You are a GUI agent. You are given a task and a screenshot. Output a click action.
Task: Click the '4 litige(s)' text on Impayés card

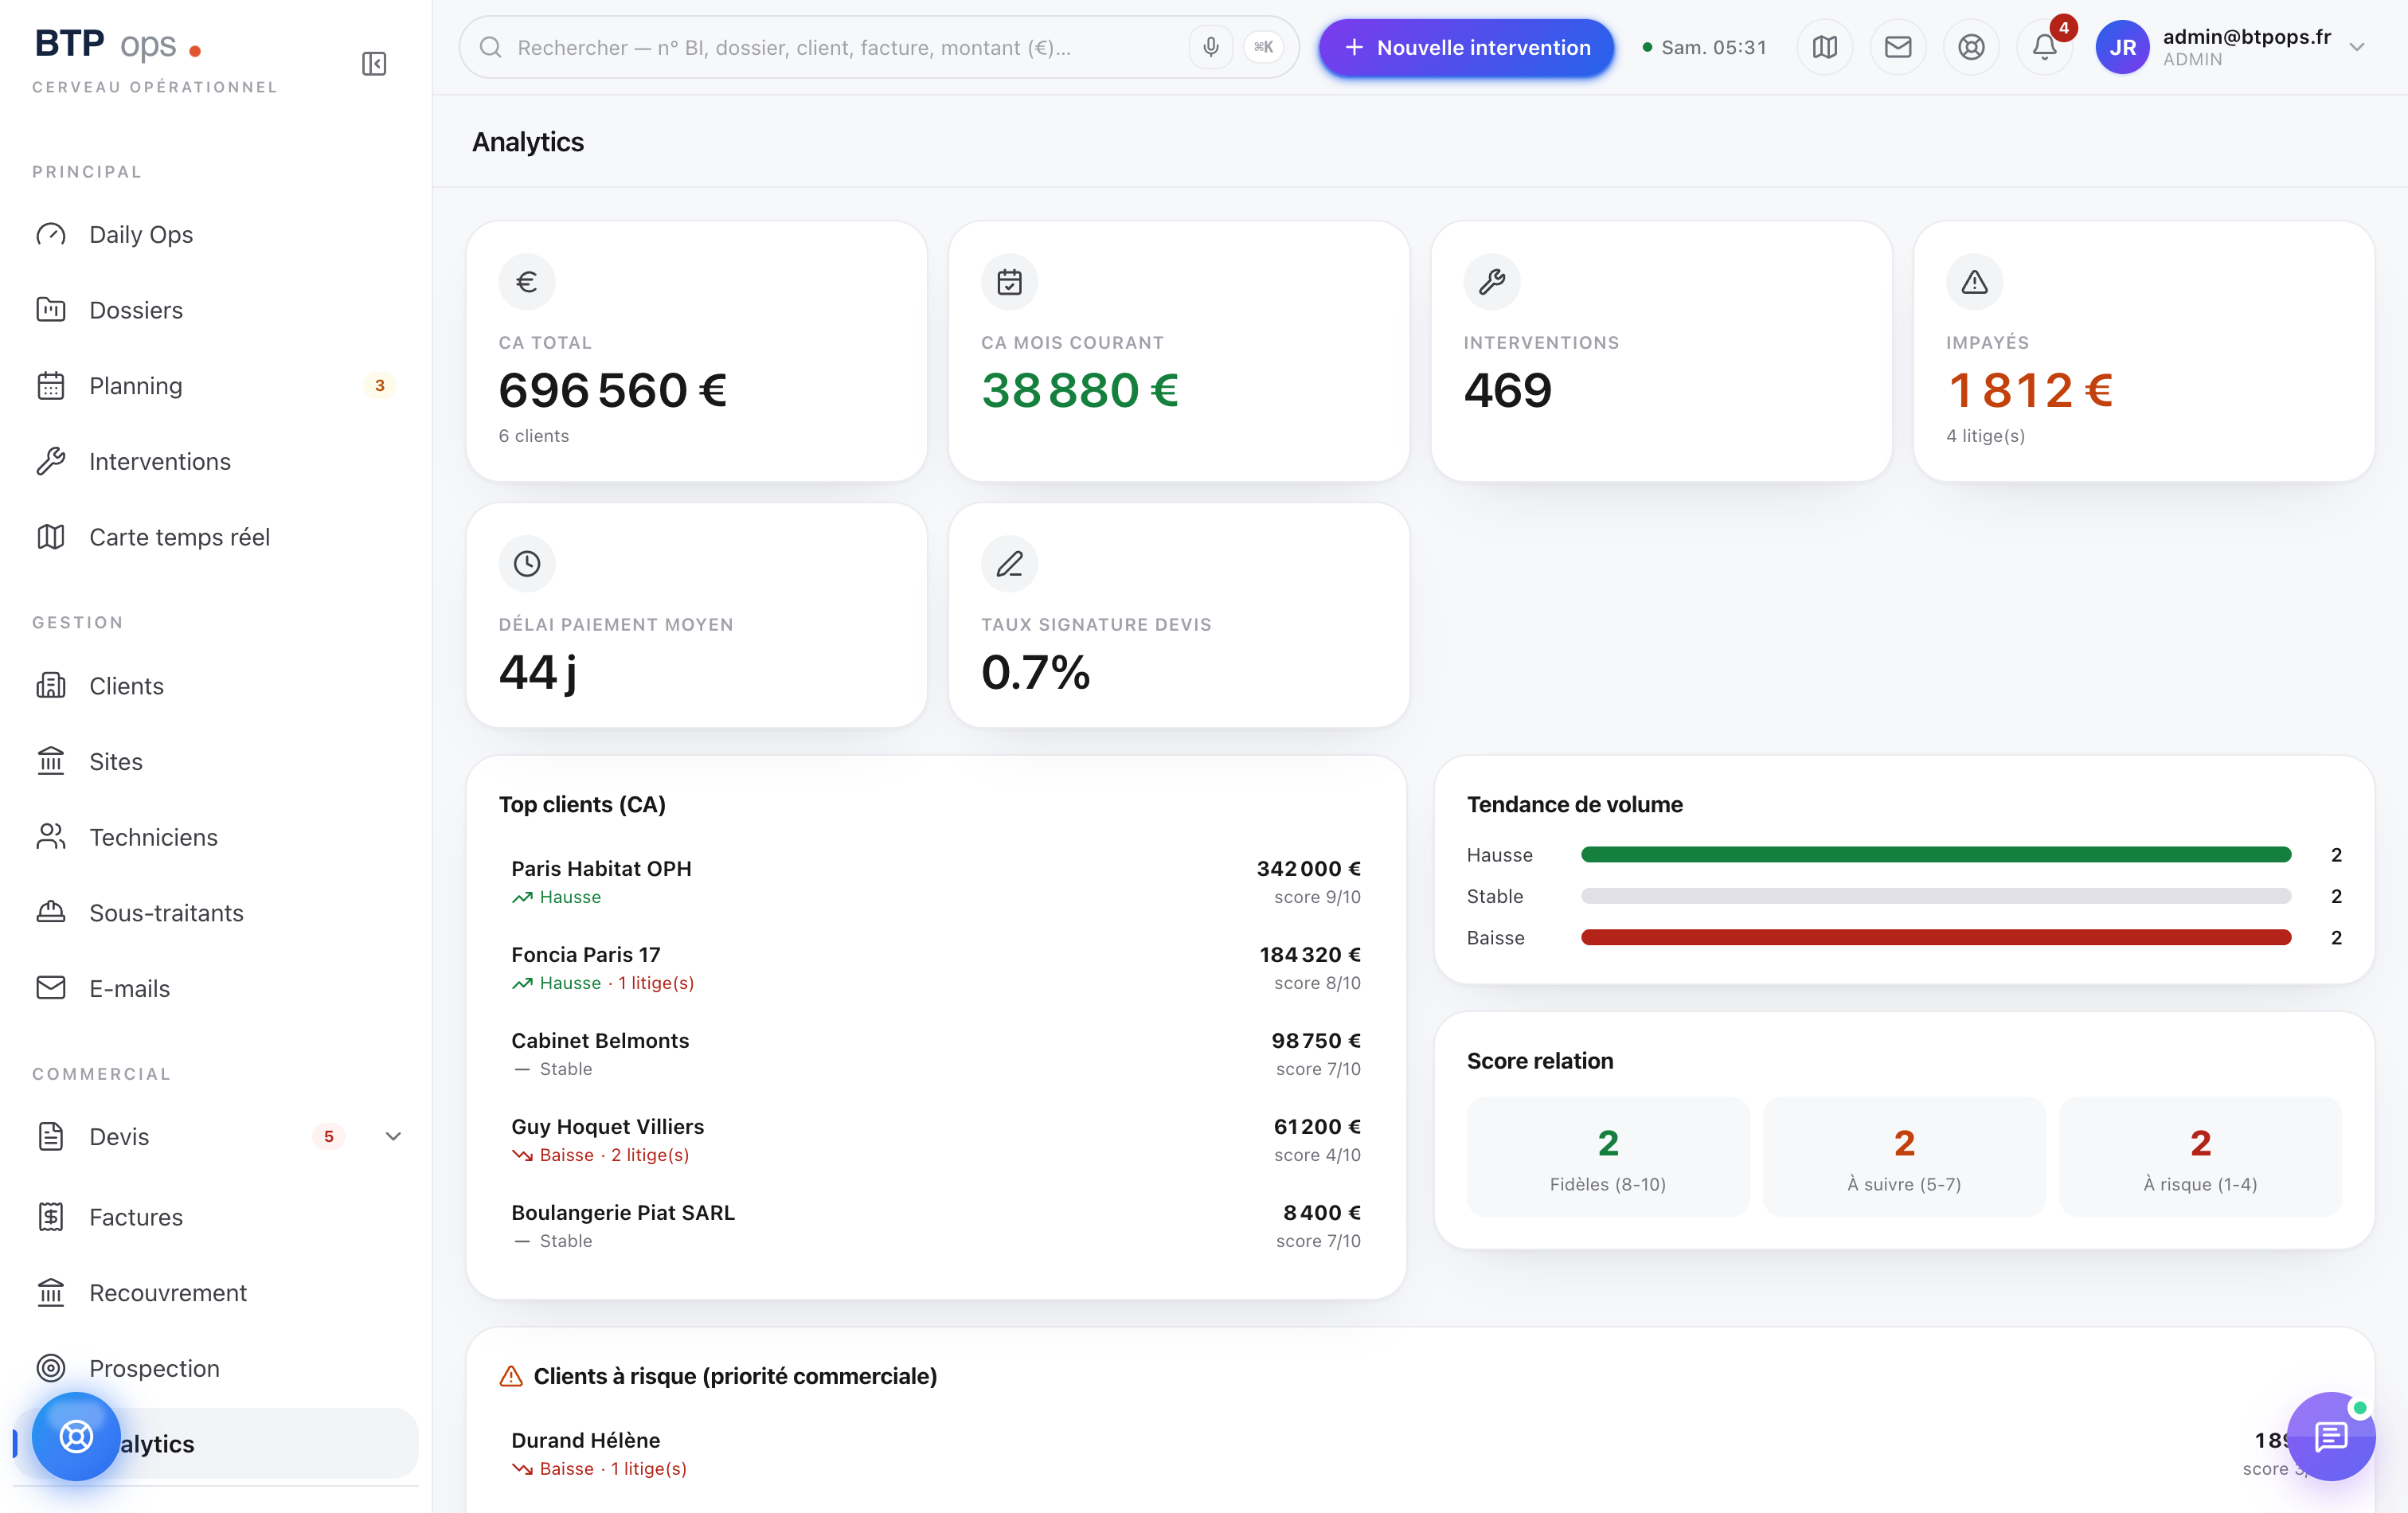1986,436
